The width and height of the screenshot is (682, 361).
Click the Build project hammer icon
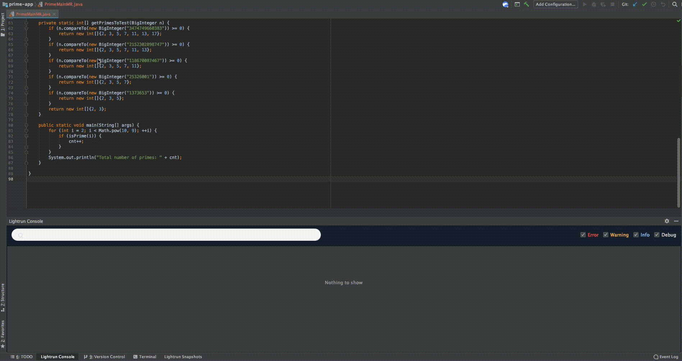coord(526,4)
